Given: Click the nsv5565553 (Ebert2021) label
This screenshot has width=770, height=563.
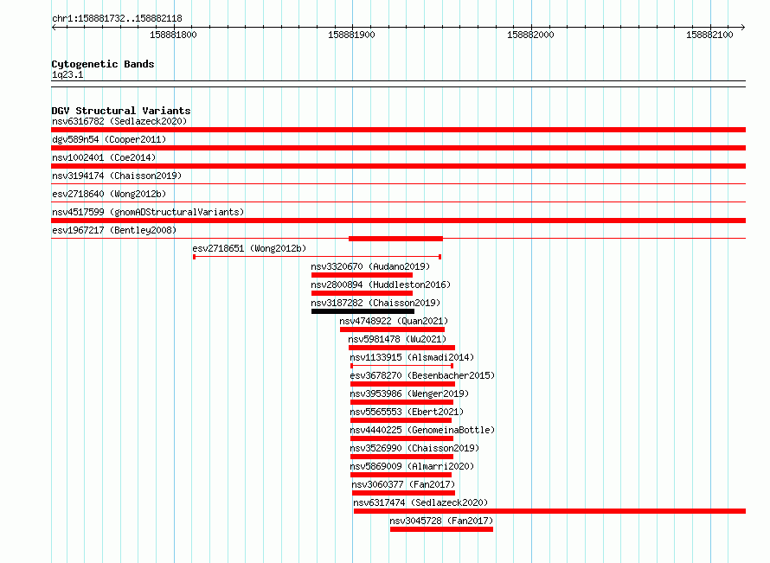Looking at the screenshot, I should [407, 412].
